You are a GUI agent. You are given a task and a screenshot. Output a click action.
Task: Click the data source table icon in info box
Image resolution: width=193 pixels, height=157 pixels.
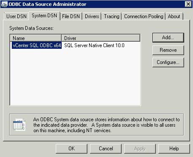19,125
